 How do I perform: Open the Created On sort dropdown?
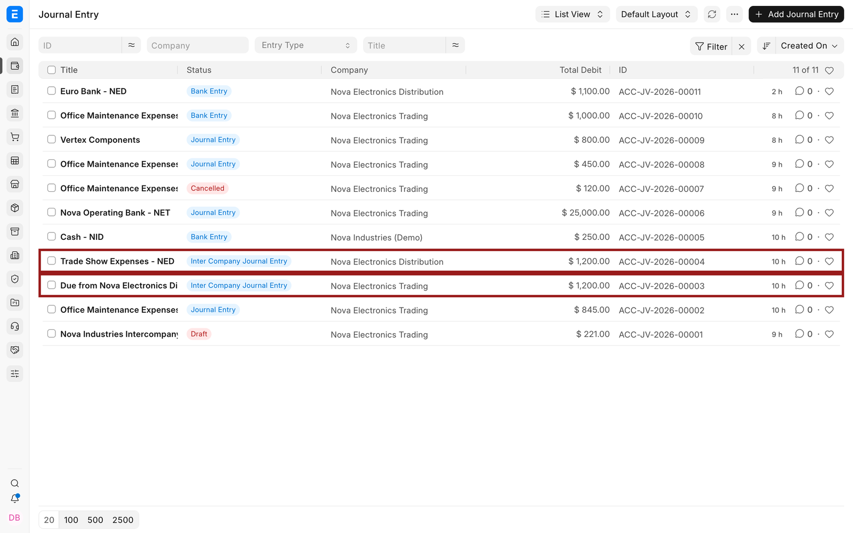[x=809, y=46]
